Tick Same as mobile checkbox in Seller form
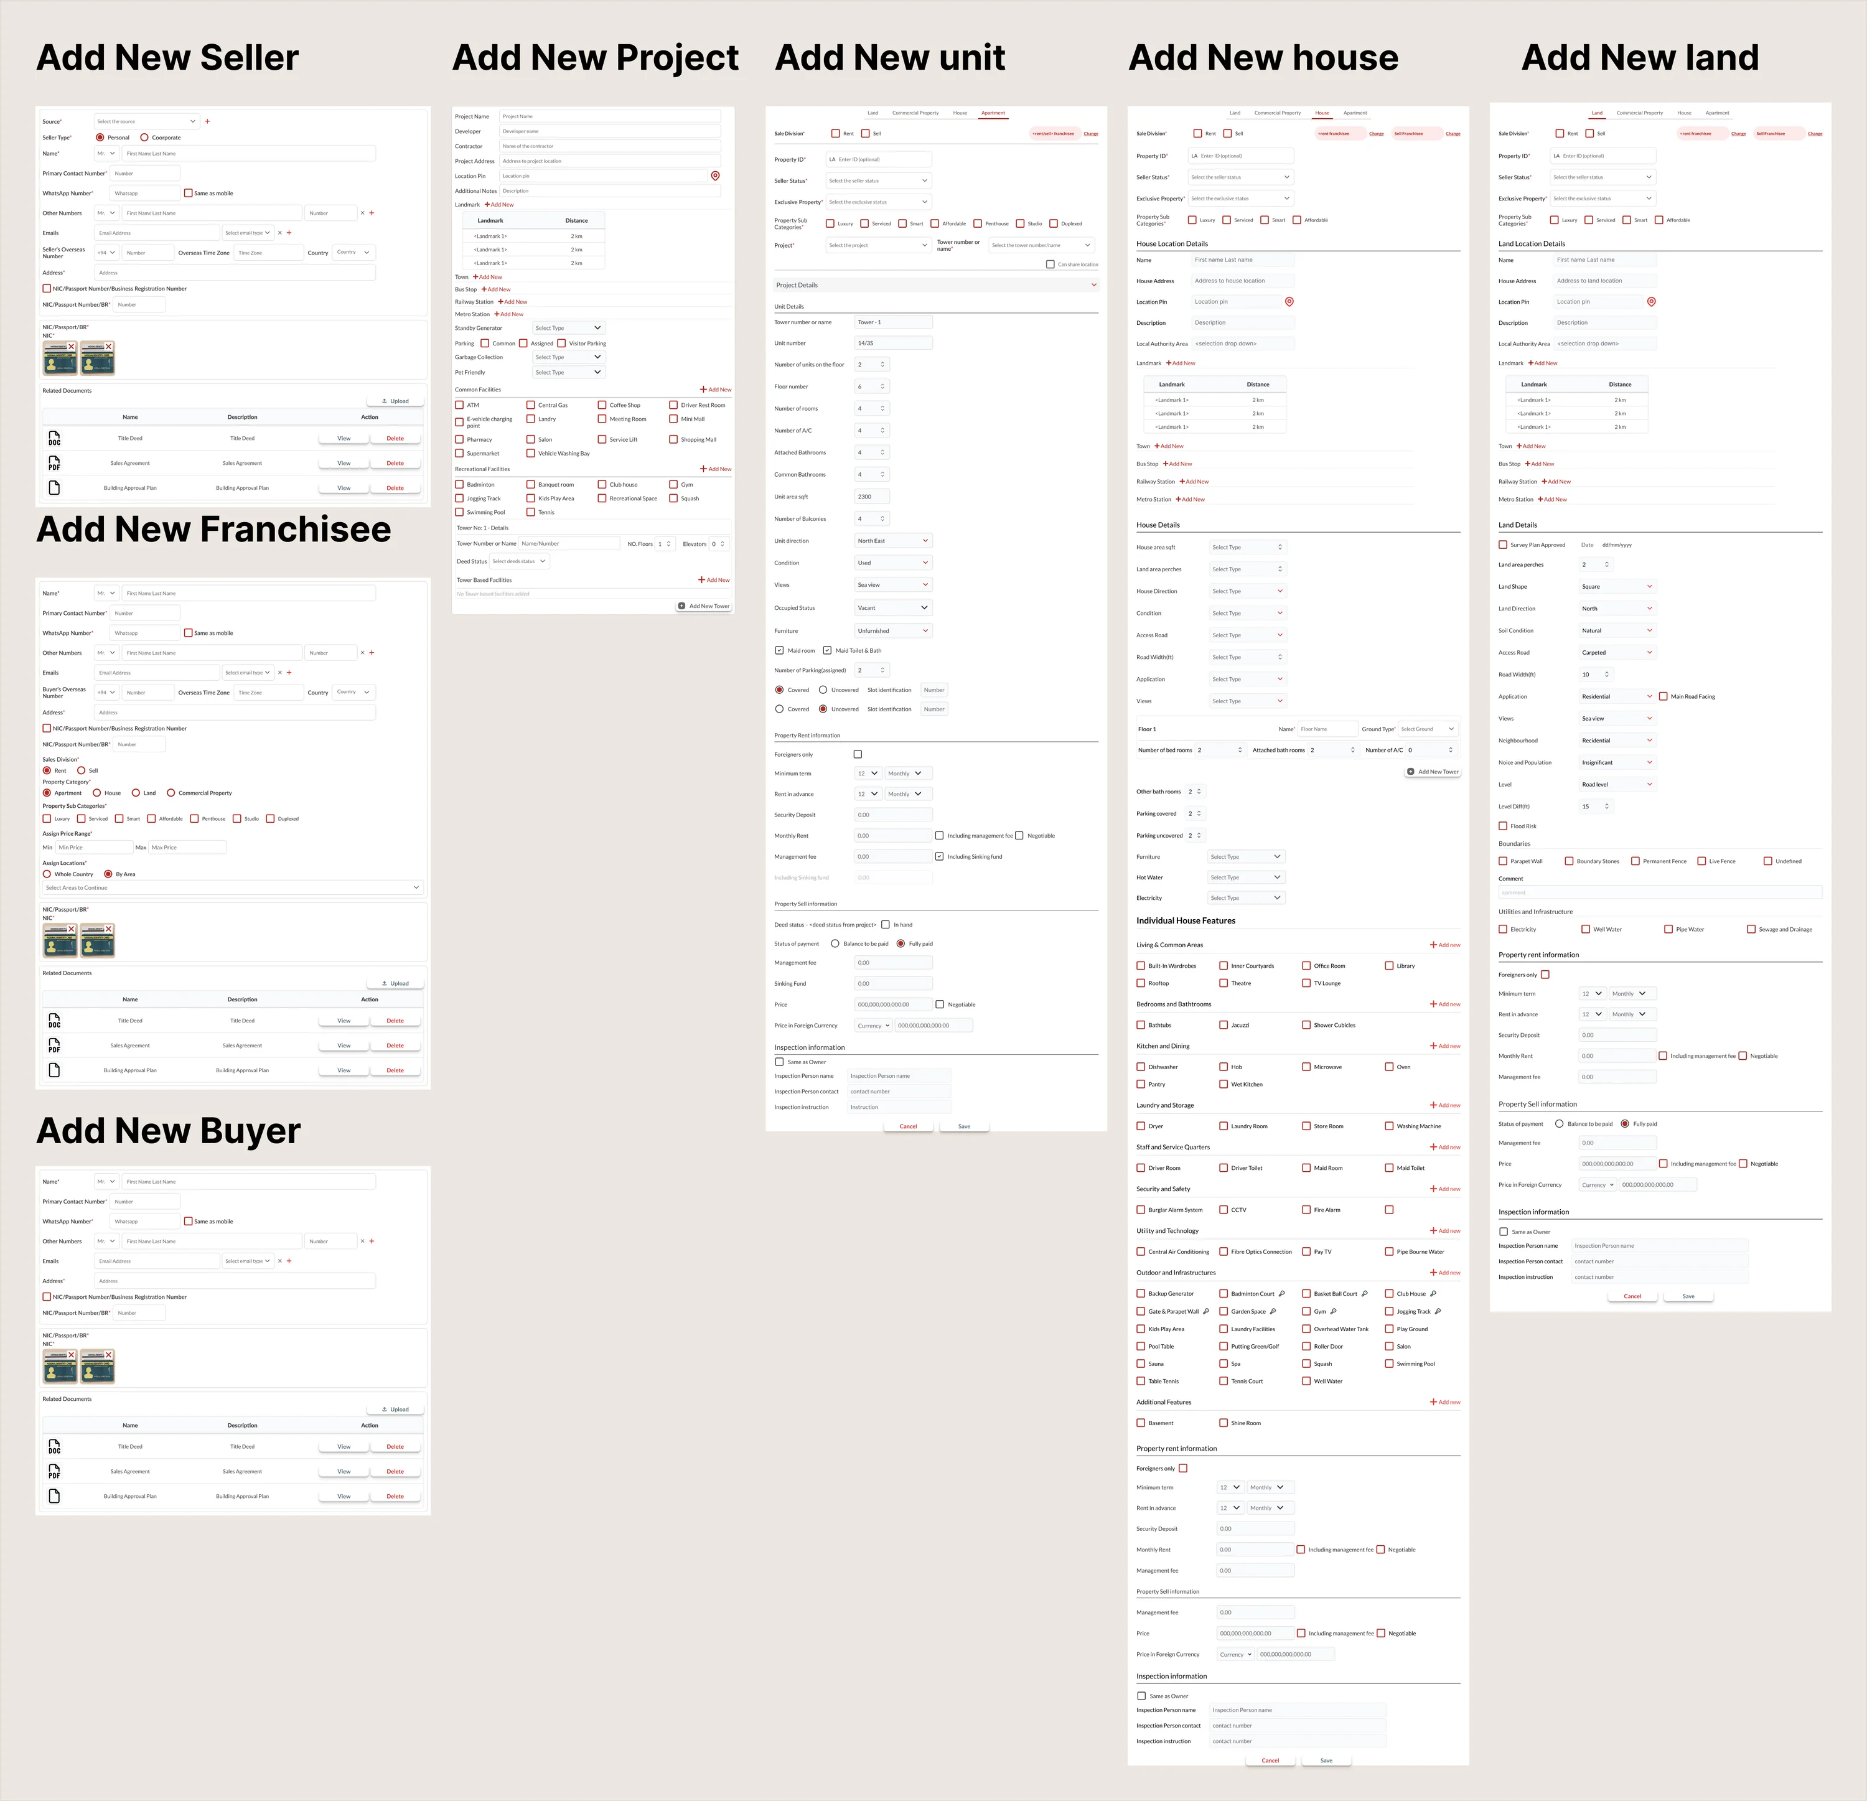 [x=189, y=192]
